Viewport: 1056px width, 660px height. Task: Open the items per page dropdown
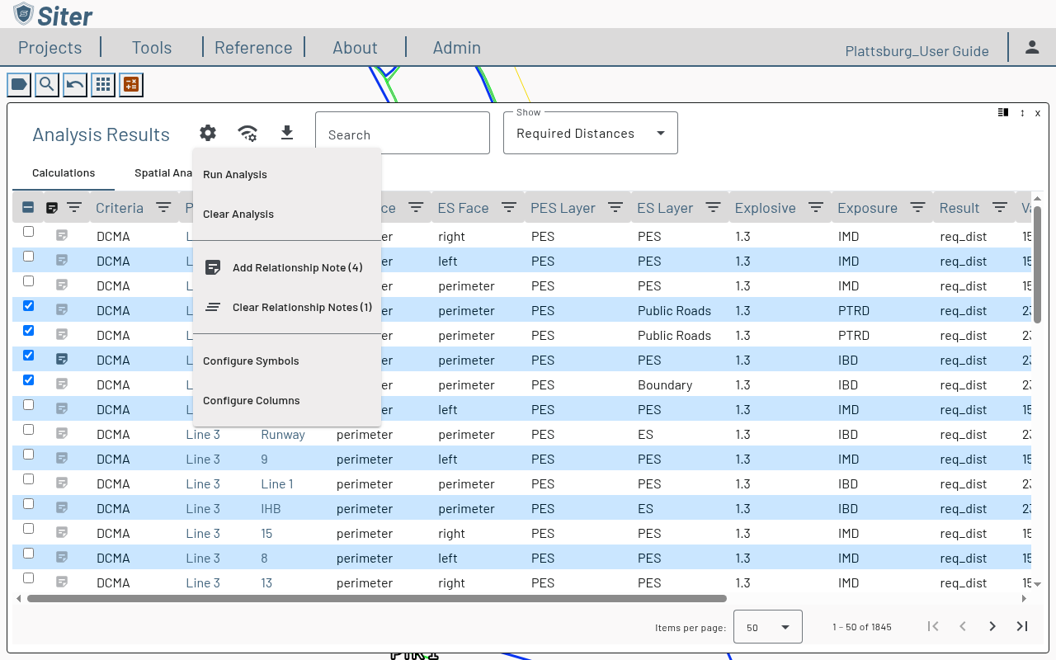click(x=768, y=627)
